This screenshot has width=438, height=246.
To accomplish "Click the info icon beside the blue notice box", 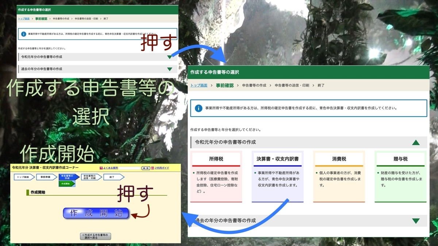I will tap(197, 108).
